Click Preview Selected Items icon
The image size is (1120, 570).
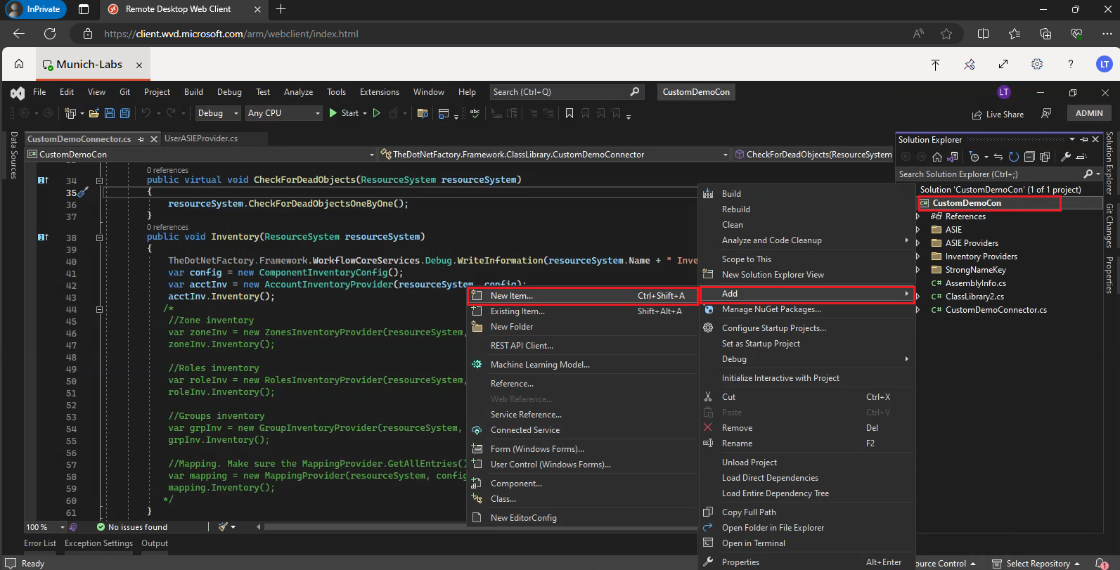[x=1082, y=157]
